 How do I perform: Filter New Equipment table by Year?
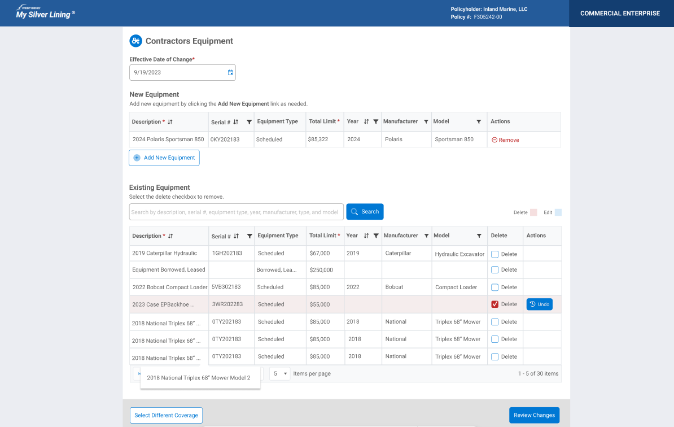(376, 121)
